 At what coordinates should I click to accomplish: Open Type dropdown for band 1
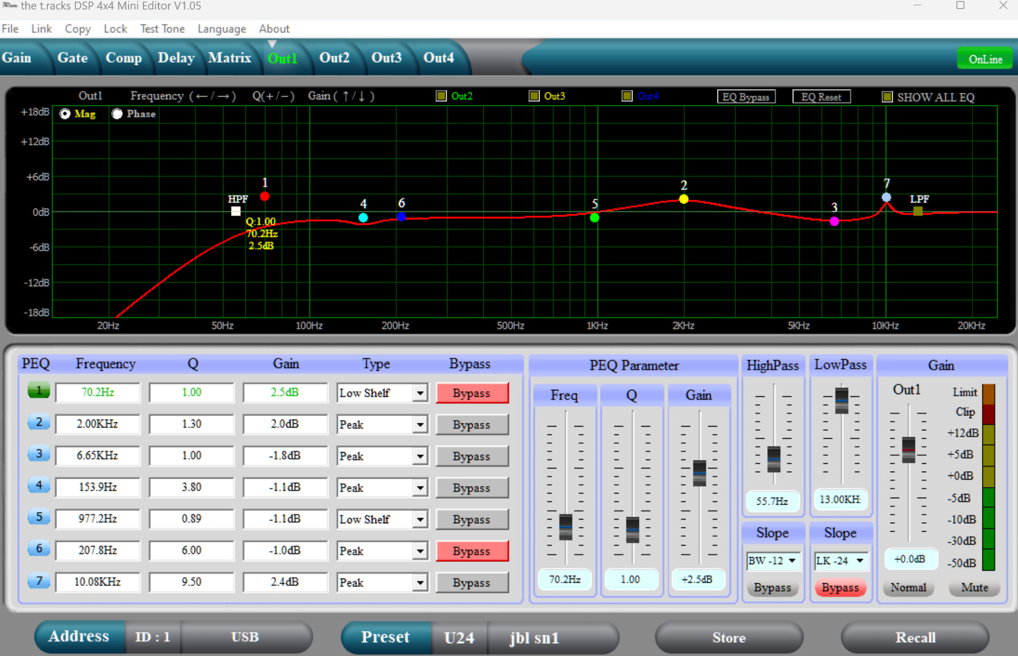coord(420,393)
